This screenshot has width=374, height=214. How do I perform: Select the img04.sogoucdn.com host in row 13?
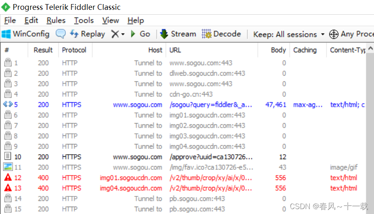pos(131,189)
